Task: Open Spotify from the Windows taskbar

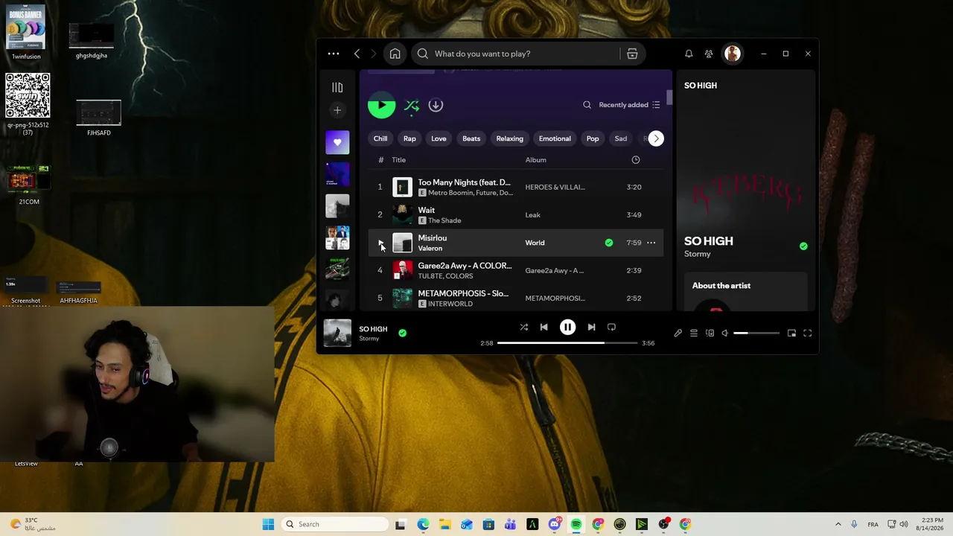Action: [x=576, y=524]
